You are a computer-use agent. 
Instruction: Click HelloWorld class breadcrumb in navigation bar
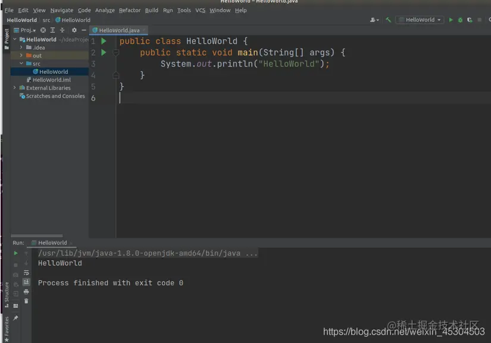(x=73, y=20)
